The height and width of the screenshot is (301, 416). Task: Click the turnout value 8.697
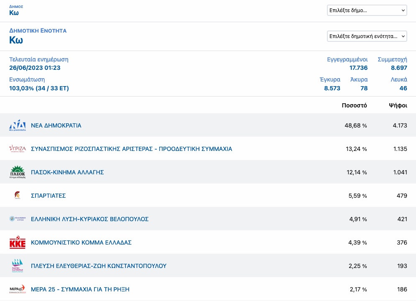[x=399, y=68]
